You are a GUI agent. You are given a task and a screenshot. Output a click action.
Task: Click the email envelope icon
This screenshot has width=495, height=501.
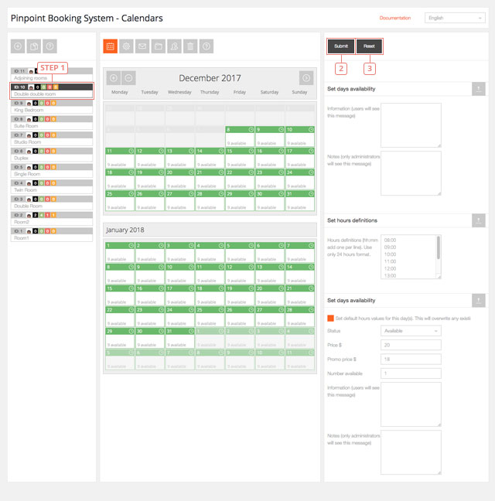coord(142,46)
